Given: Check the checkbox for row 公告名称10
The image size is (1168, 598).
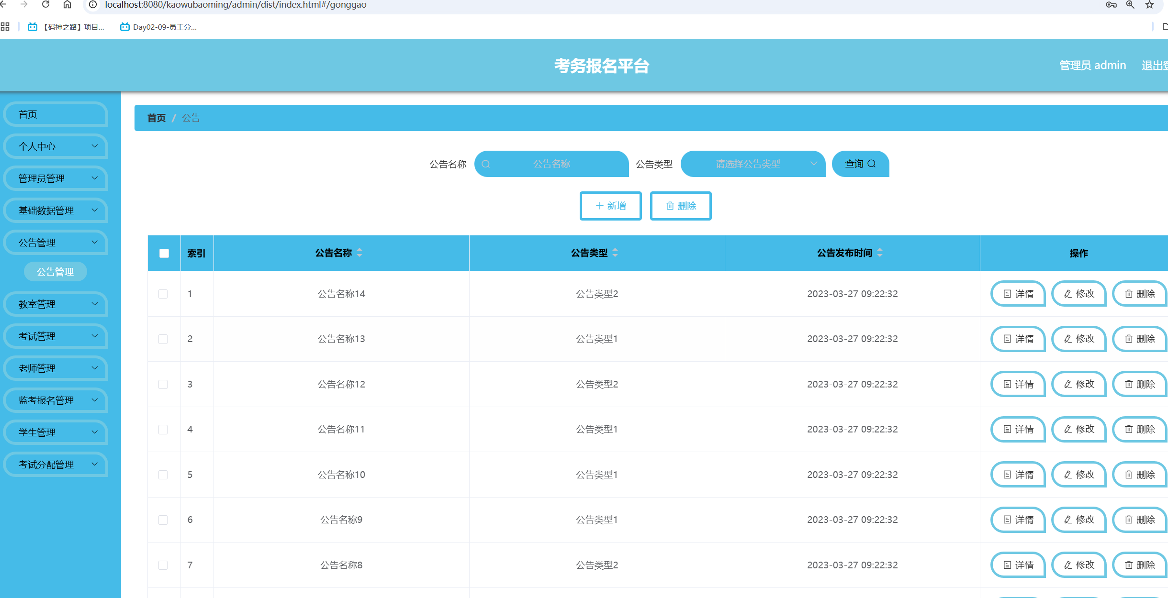Looking at the screenshot, I should pos(163,475).
